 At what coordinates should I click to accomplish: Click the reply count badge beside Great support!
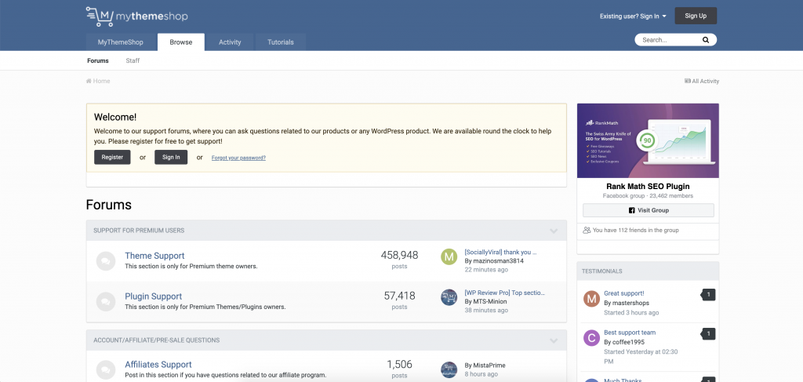pyautogui.click(x=708, y=294)
